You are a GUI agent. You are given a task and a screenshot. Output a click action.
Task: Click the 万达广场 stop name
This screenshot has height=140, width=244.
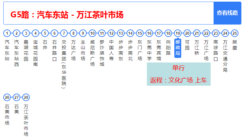pos(74,50)
